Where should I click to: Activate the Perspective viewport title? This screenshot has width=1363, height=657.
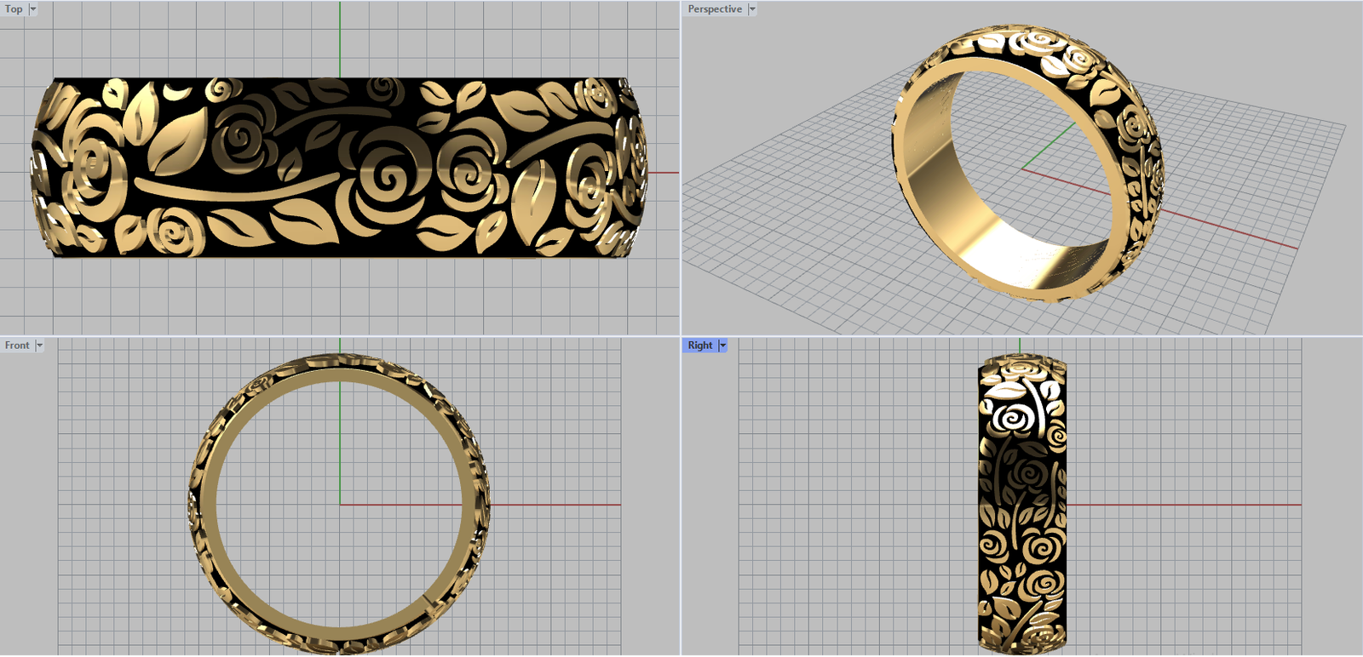(x=715, y=9)
